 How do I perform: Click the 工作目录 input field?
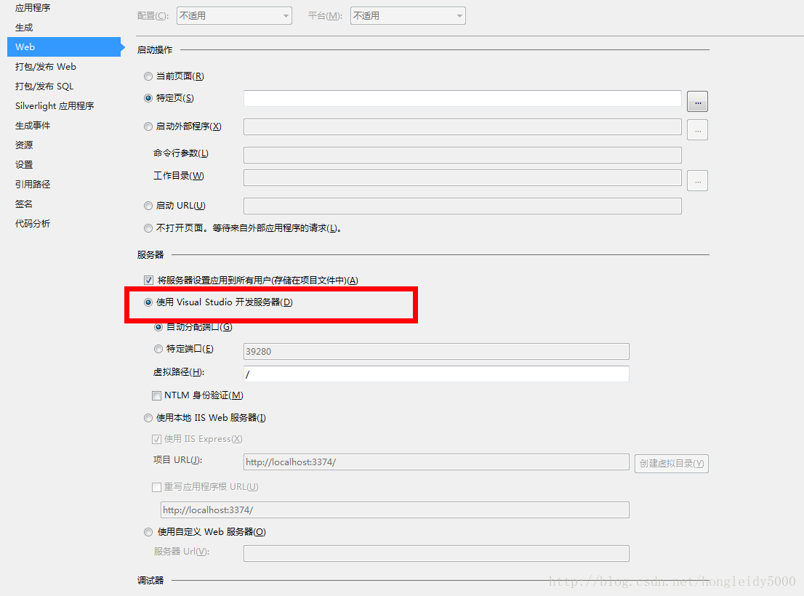click(x=462, y=178)
